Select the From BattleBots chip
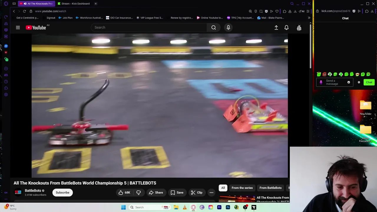 pyautogui.click(x=270, y=188)
